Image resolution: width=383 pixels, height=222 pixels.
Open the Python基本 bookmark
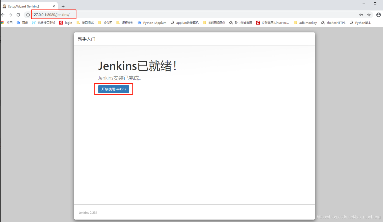[x=360, y=23]
